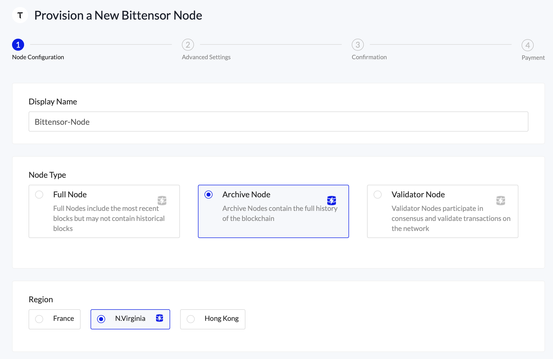Click inside the Display Name field
The height and width of the screenshot is (359, 553).
coord(278,121)
